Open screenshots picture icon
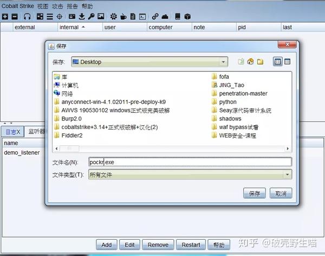Screen dimensions: 325x256 (101, 17)
